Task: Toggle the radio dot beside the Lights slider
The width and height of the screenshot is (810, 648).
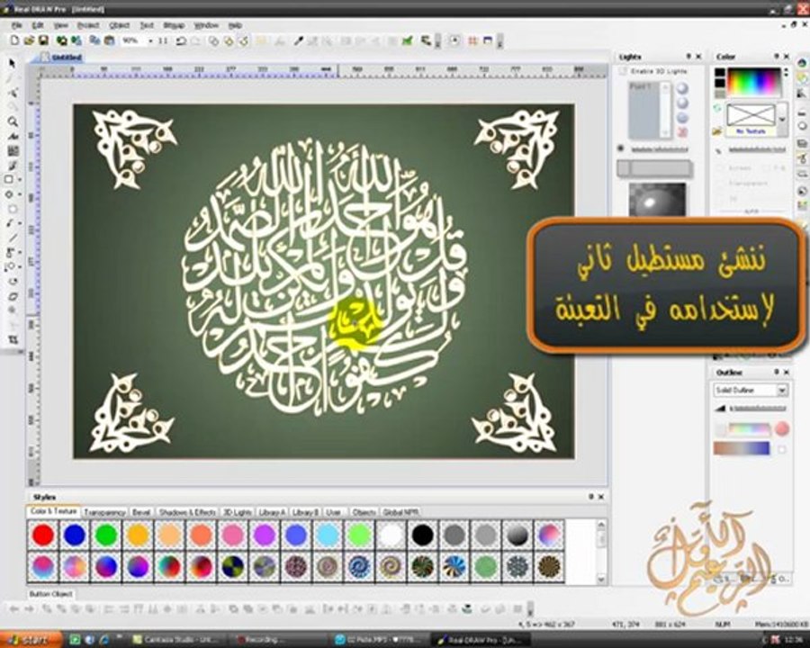Action: (621, 148)
